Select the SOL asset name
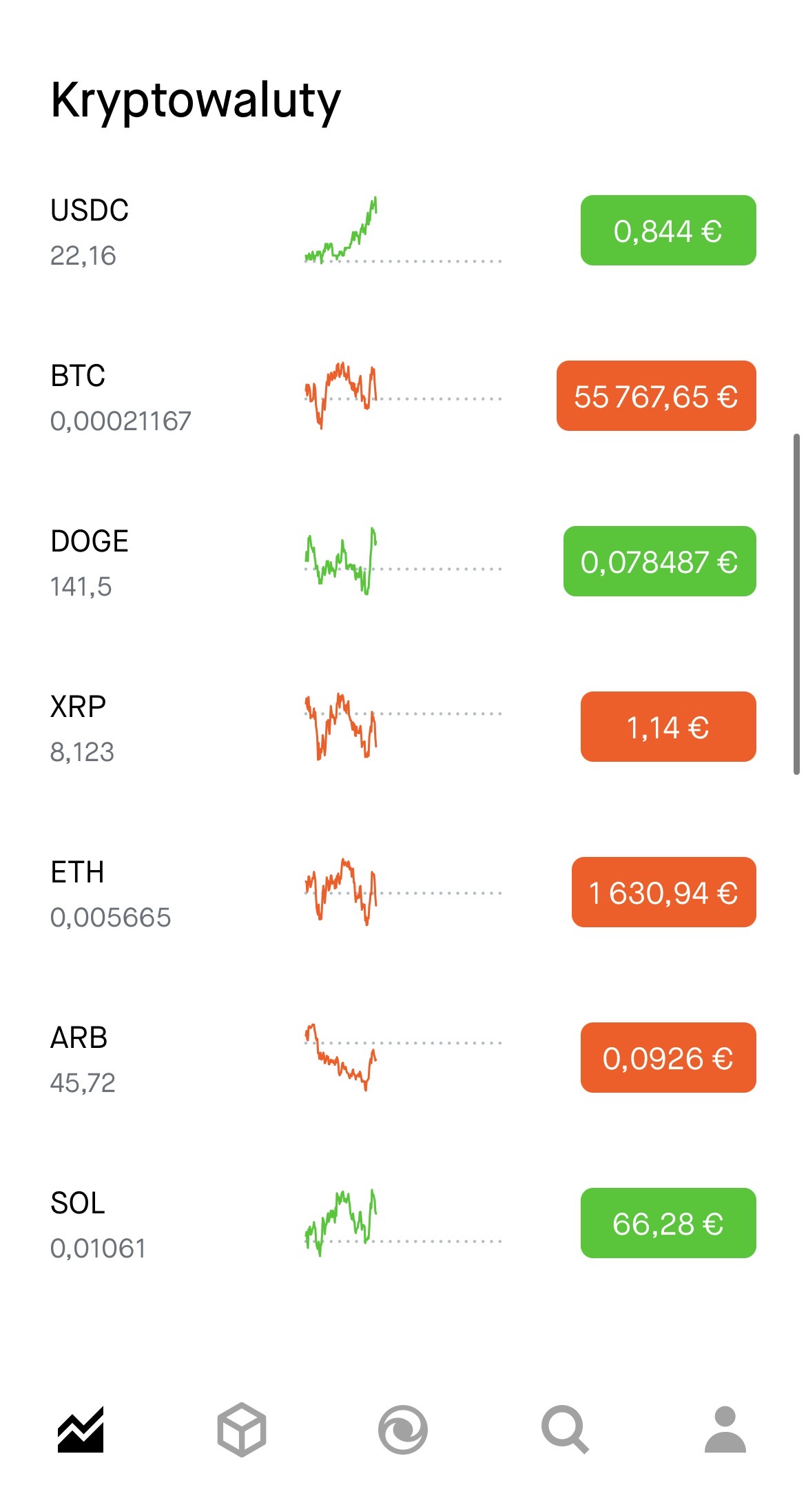 click(78, 1203)
